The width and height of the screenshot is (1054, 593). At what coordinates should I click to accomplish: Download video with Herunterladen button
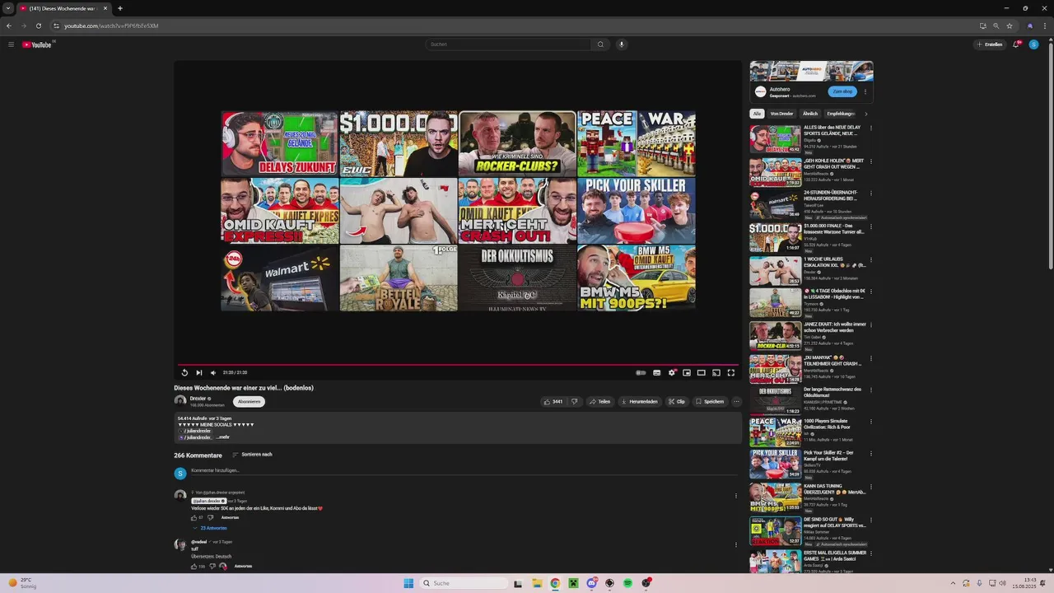click(640, 401)
